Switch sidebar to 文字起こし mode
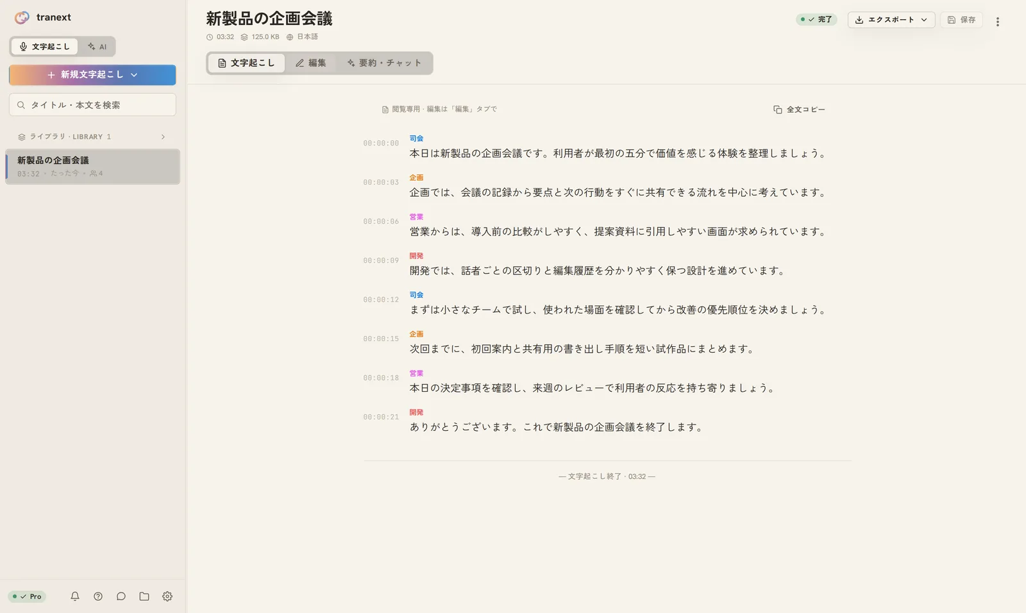This screenshot has height=613, width=1026. (x=44, y=46)
